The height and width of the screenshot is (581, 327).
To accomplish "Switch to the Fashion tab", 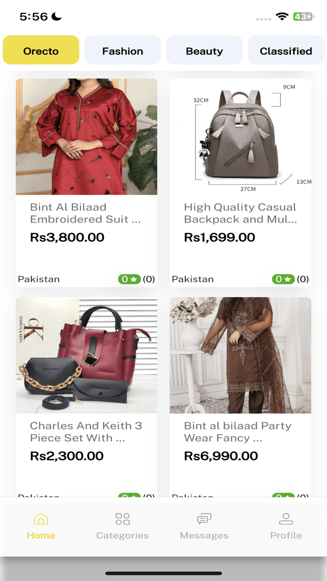I will pos(122,50).
